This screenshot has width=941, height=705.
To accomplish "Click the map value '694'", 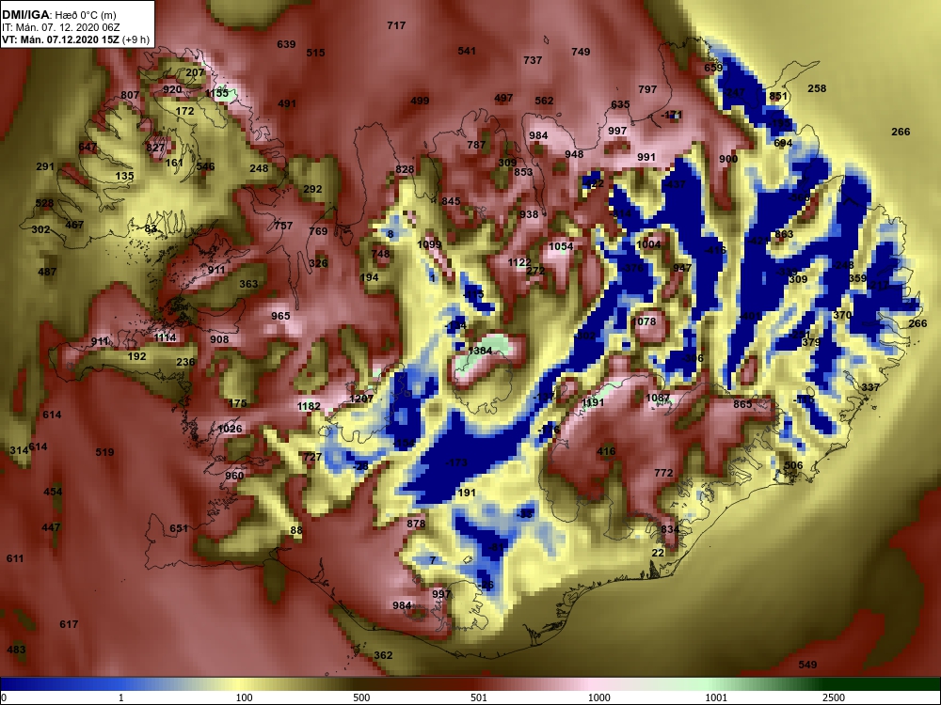I will (783, 143).
